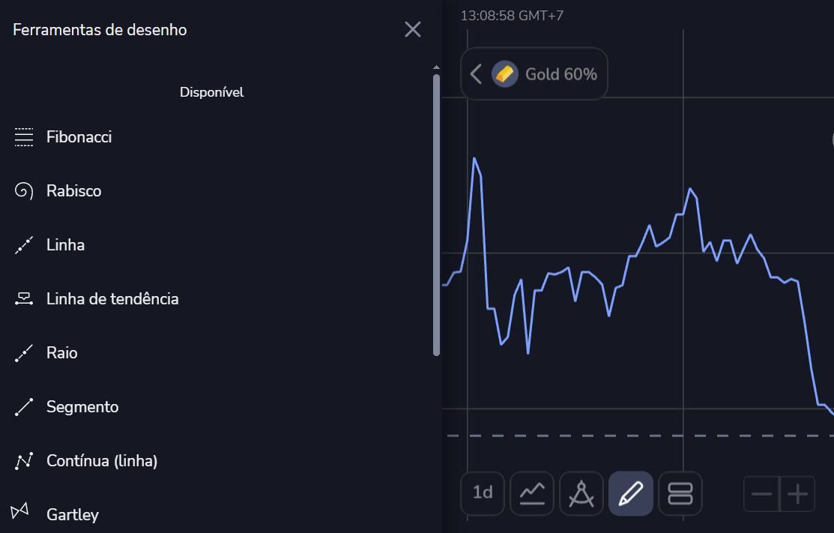Toggle the drawing tools pencil button
Screen dimensions: 834x533
tap(631, 493)
